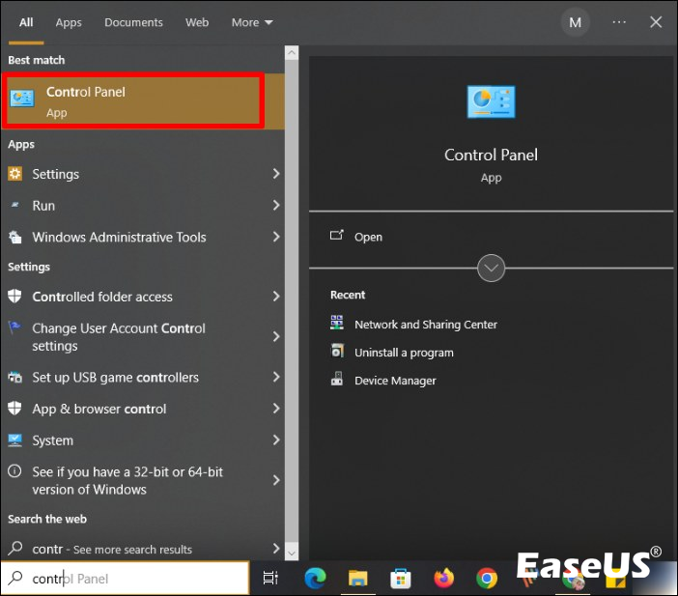Expand the circular chevron under Open

point(492,268)
